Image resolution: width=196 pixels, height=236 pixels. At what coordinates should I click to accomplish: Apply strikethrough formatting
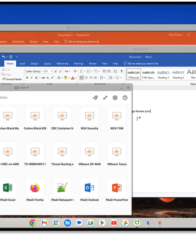tap(43, 78)
